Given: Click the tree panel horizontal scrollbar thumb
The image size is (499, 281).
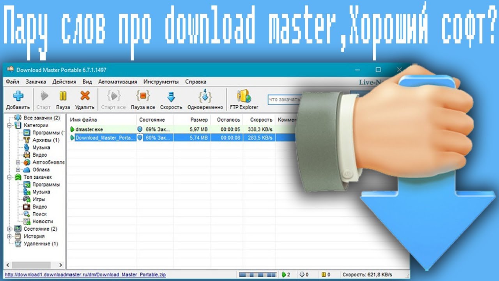Looking at the screenshot, I should click(x=31, y=265).
